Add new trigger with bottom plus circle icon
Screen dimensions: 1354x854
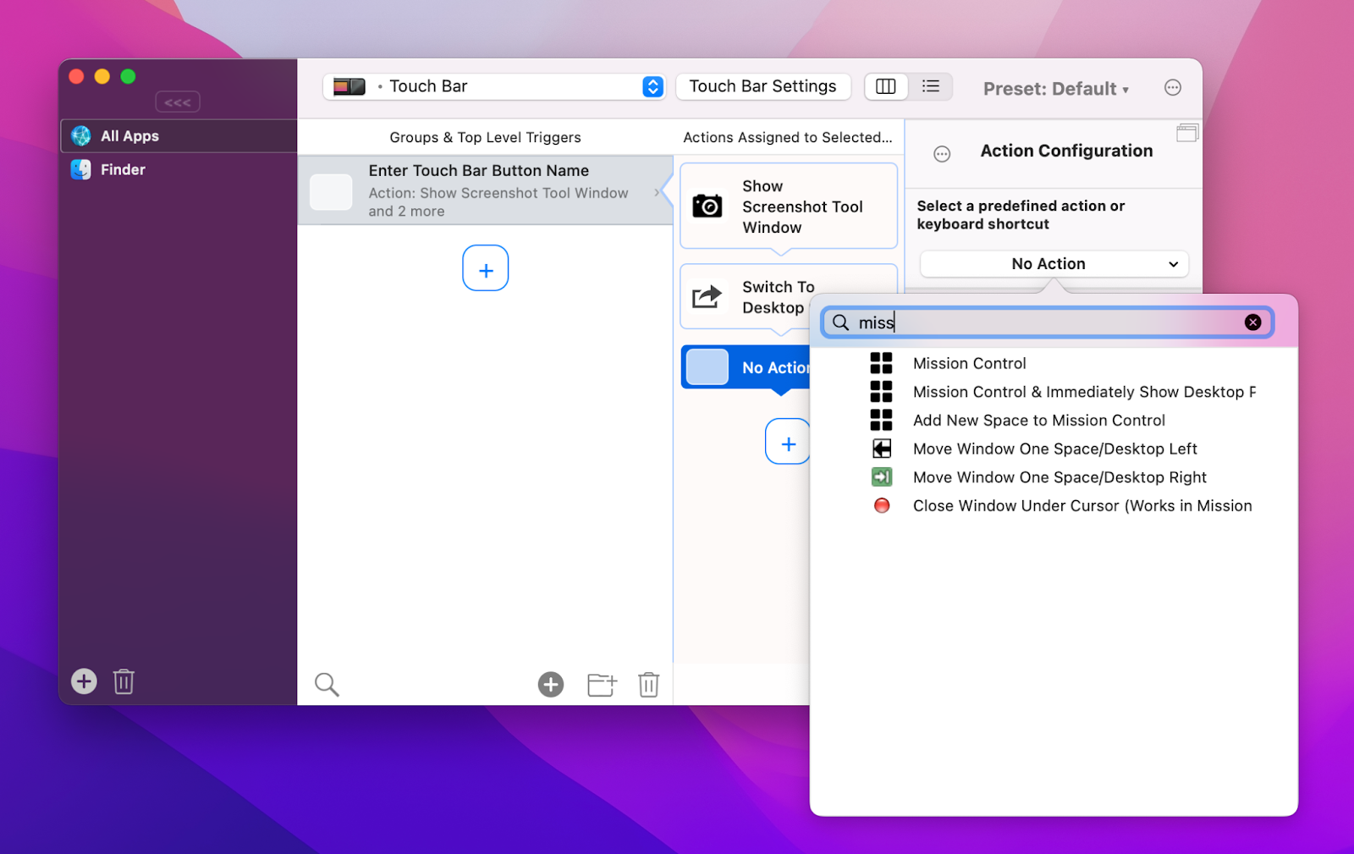point(551,685)
